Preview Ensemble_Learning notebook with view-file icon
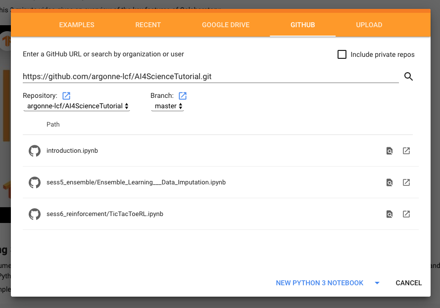 [389, 182]
